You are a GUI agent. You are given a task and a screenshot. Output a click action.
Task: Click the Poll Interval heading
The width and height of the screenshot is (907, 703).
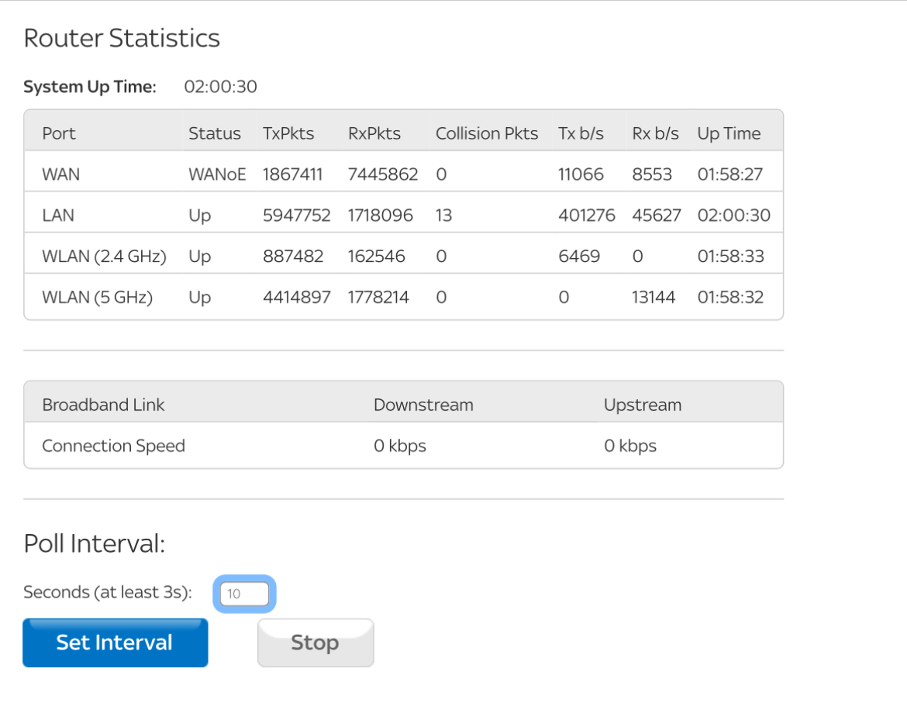[x=95, y=543]
